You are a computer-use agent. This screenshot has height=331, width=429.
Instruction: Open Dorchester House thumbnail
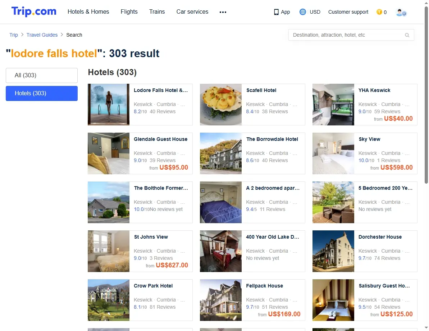click(333, 252)
